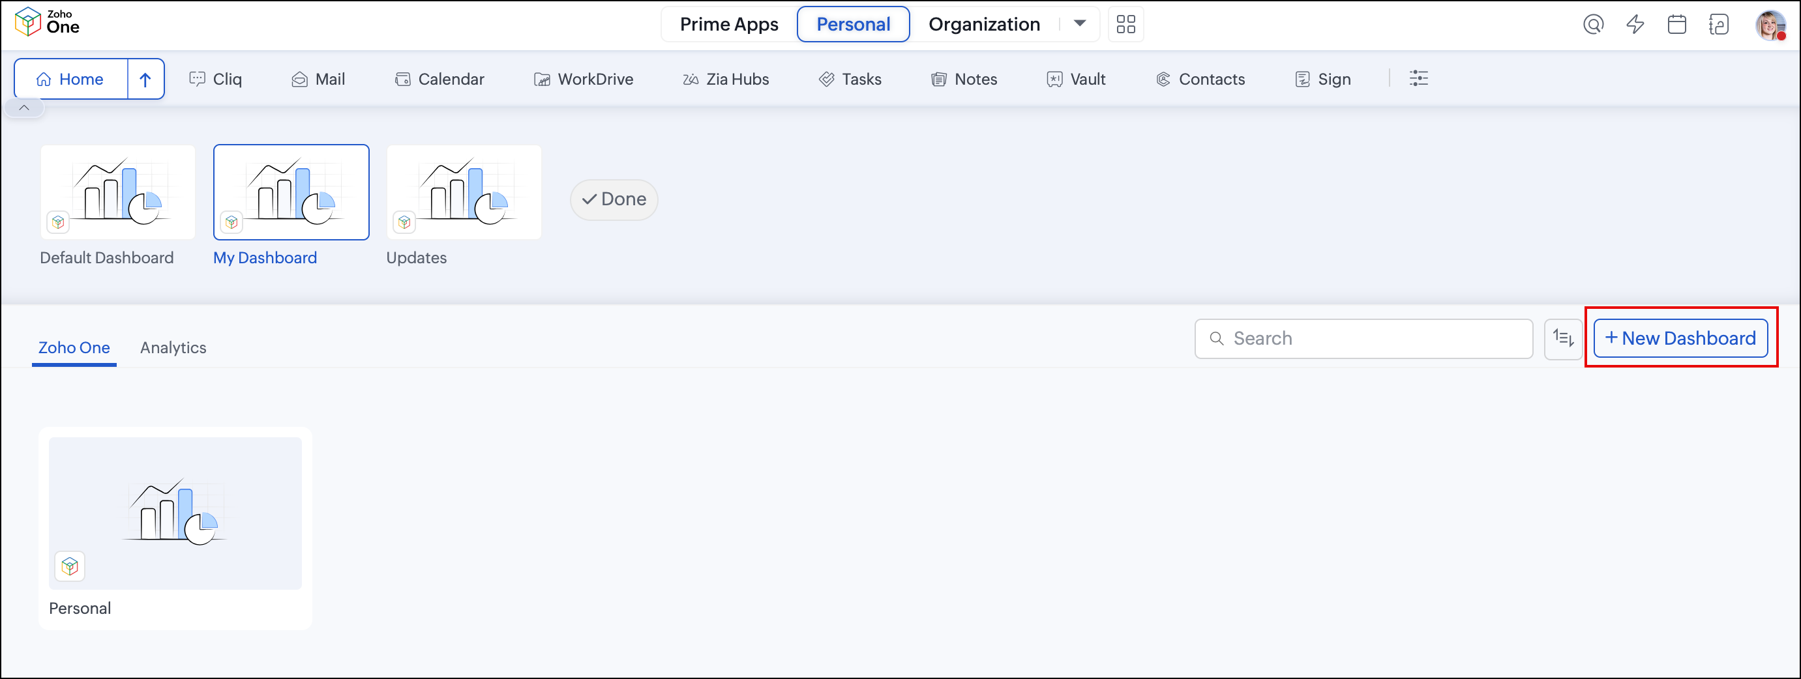The width and height of the screenshot is (1801, 679).
Task: Select the My Dashboard thumbnail
Action: (291, 192)
